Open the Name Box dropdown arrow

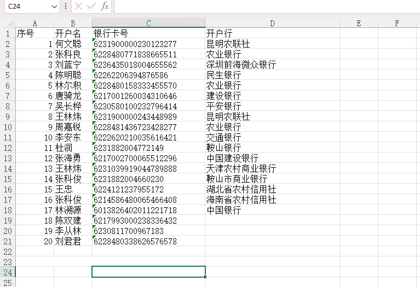(54, 7)
